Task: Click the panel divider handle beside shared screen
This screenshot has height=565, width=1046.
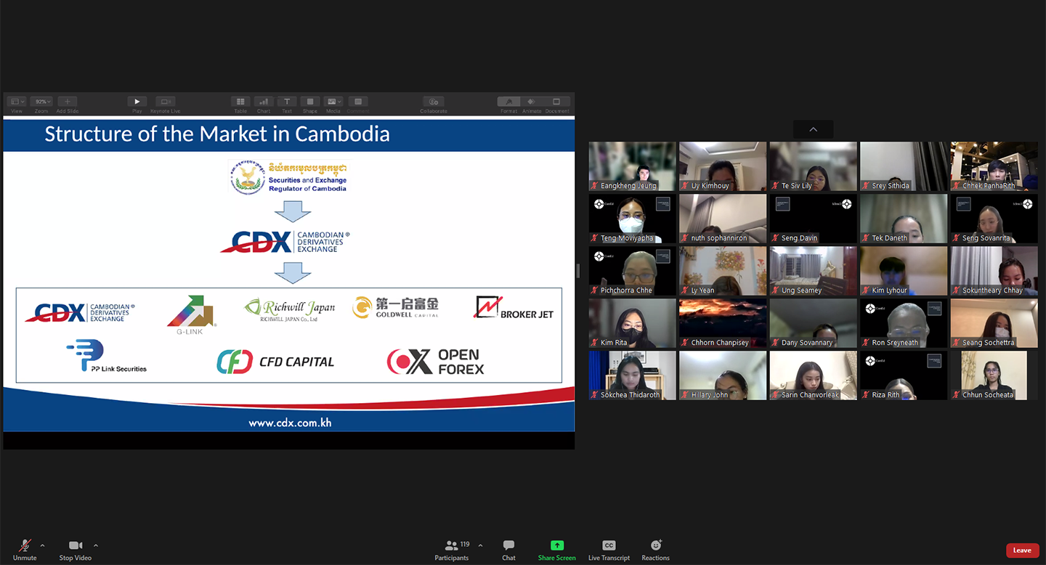Action: coord(578,271)
